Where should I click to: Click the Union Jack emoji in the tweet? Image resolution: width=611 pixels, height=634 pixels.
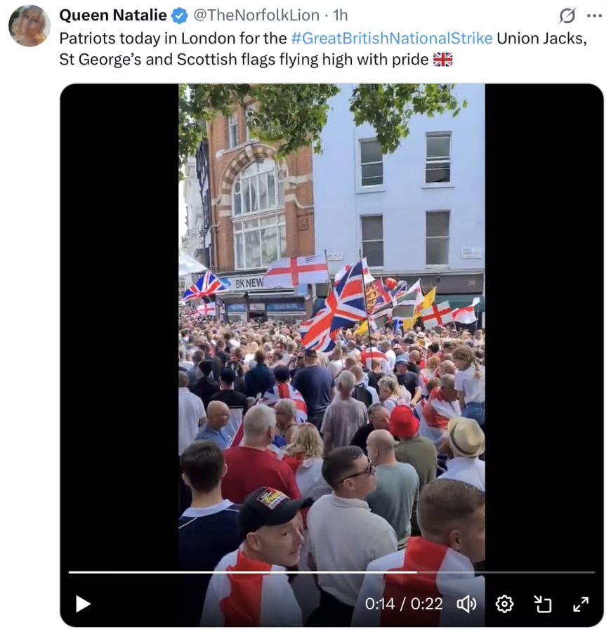442,60
